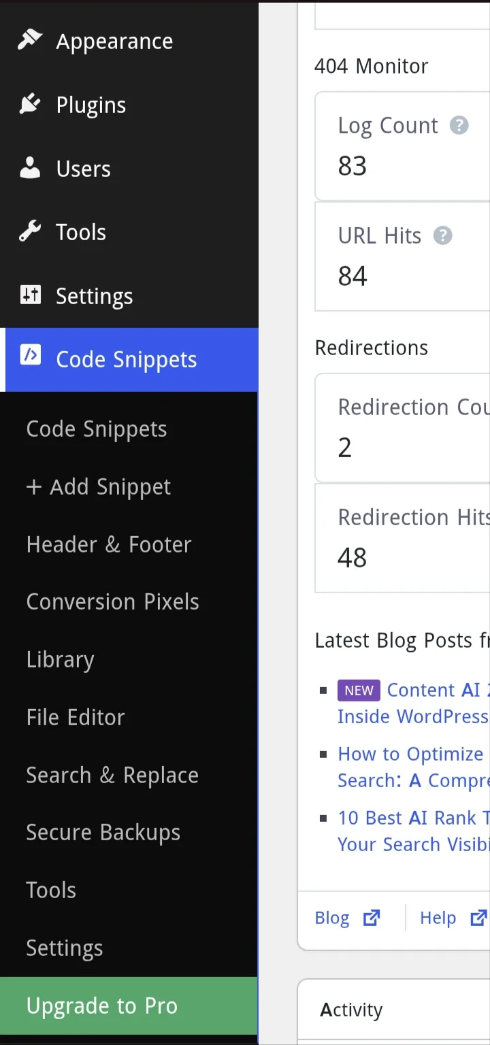This screenshot has height=1045, width=490.
Task: Click the Redirections heading
Action: click(x=372, y=348)
